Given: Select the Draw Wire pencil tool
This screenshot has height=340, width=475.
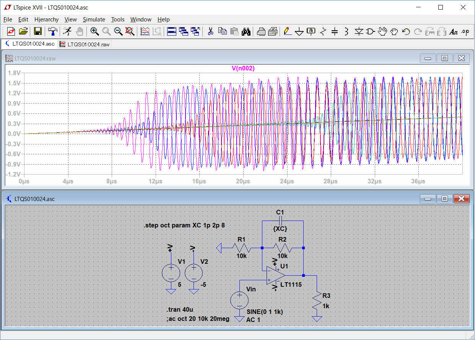Looking at the screenshot, I should pyautogui.click(x=287, y=32).
